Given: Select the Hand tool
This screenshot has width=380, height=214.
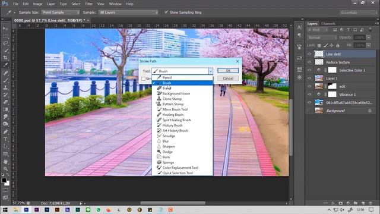Looking at the screenshot, I should tap(5, 162).
